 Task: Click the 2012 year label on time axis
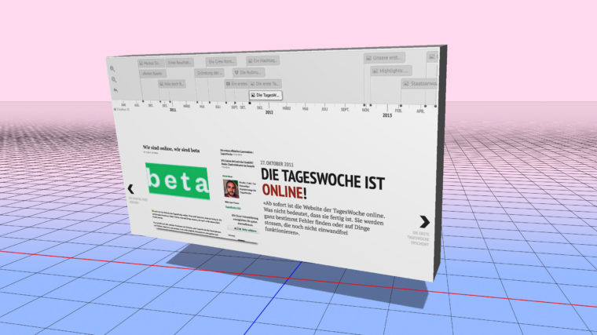(269, 113)
